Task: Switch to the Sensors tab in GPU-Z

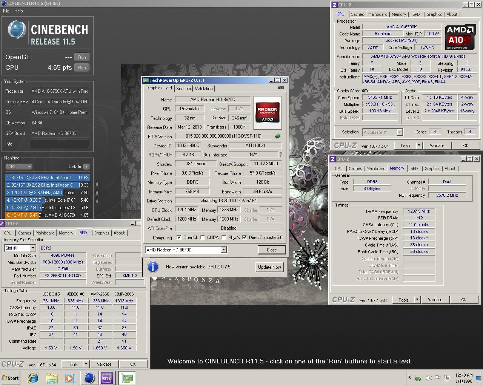Action: (183, 89)
